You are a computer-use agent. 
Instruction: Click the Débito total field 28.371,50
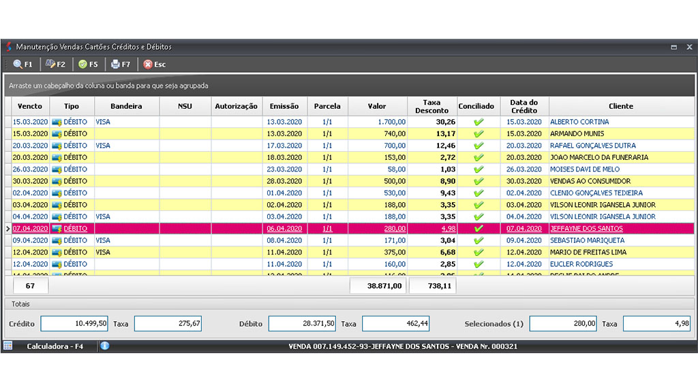pyautogui.click(x=302, y=323)
